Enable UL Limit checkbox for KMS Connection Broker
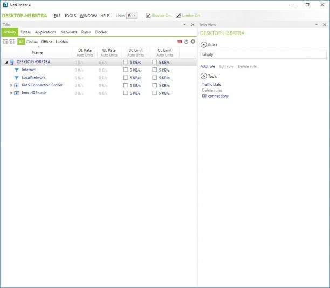 click(x=154, y=85)
